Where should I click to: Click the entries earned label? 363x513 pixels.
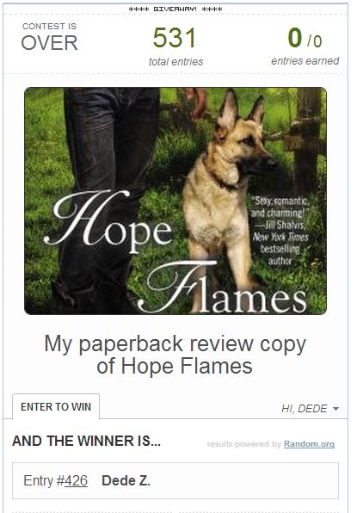(305, 61)
